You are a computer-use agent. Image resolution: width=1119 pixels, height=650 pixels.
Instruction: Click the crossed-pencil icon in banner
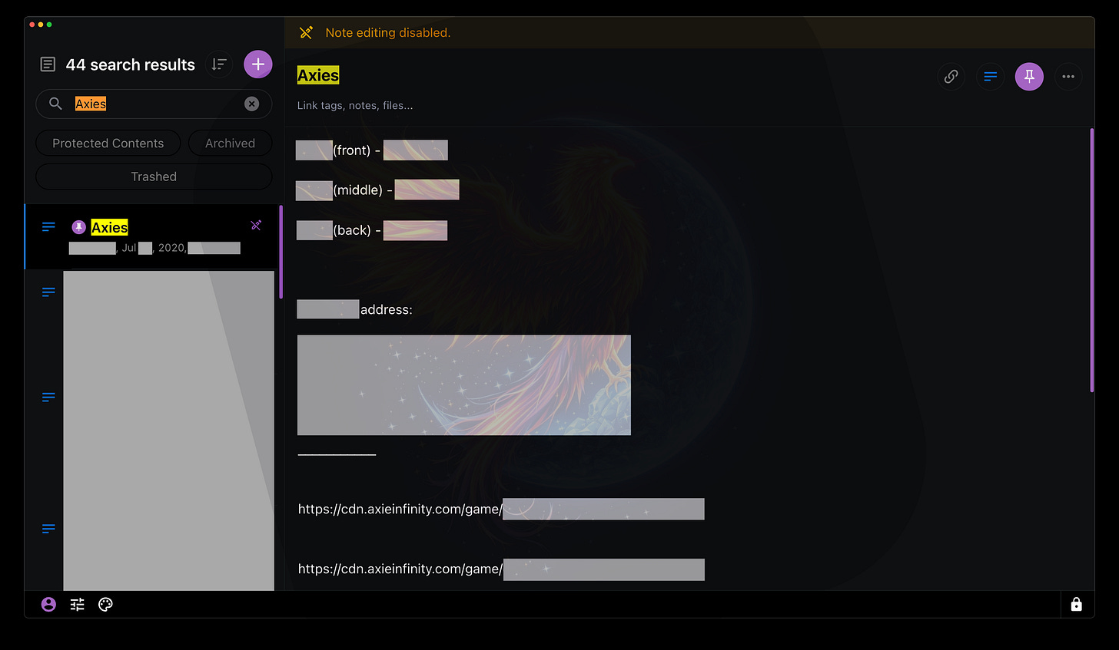coord(306,32)
